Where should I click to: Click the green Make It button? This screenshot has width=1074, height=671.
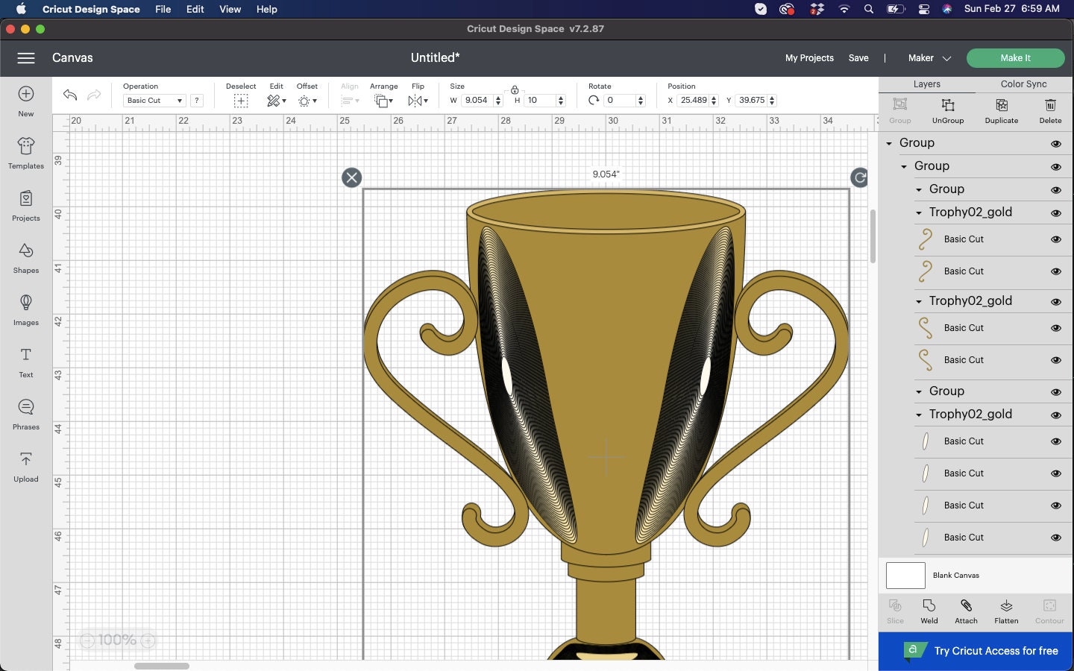[x=1015, y=57]
